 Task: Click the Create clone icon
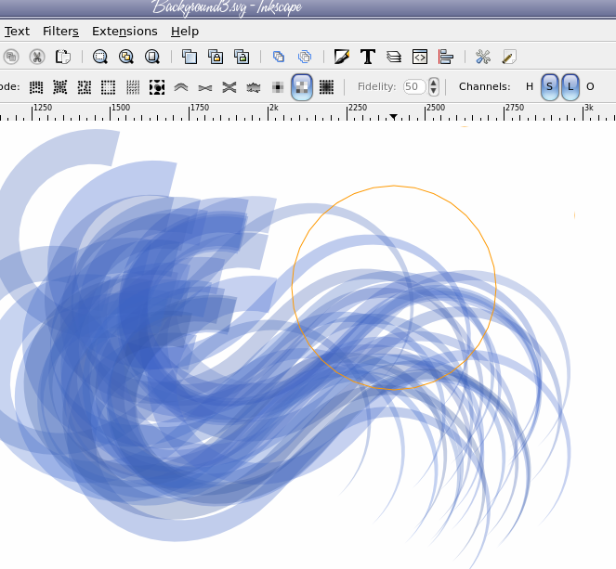[x=216, y=57]
